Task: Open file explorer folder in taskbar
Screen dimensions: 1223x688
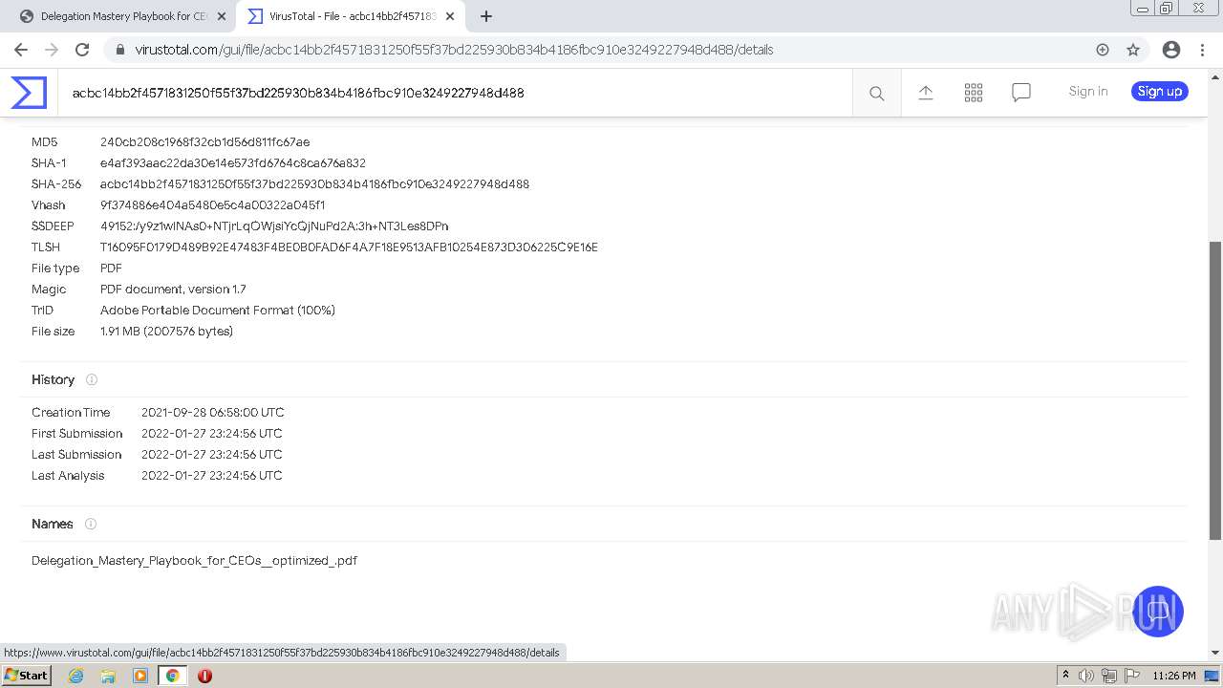Action: coord(108,676)
